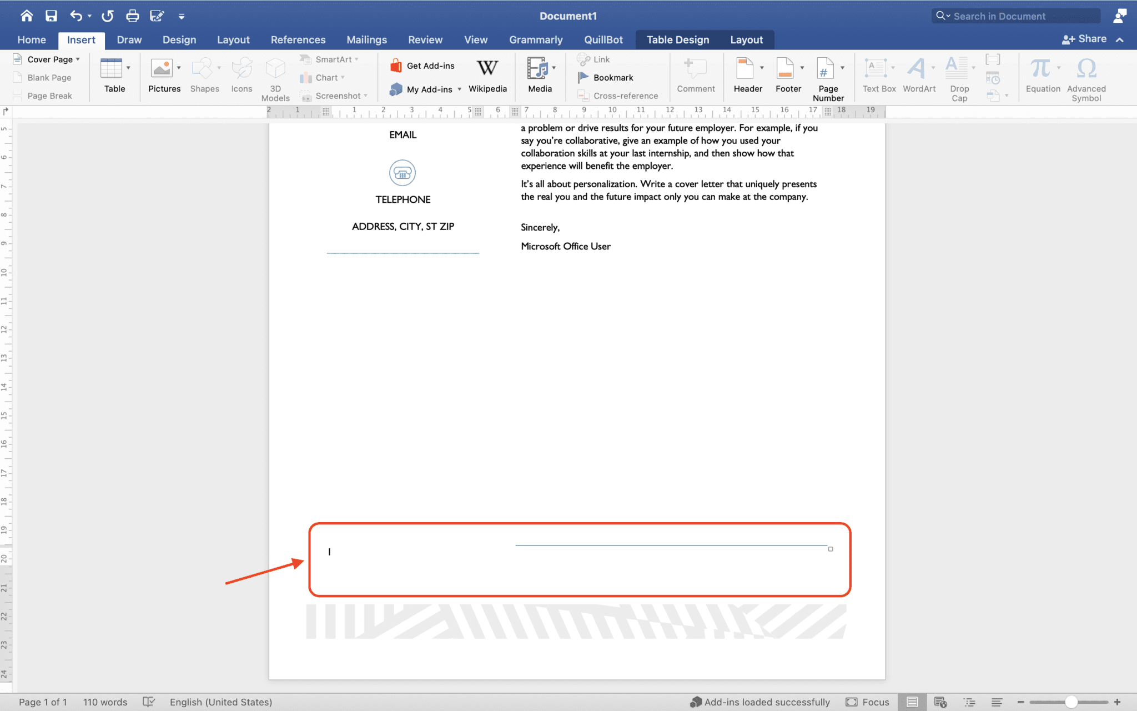Viewport: 1137px width, 711px height.
Task: Click the zoom slider handle
Action: (x=1071, y=702)
